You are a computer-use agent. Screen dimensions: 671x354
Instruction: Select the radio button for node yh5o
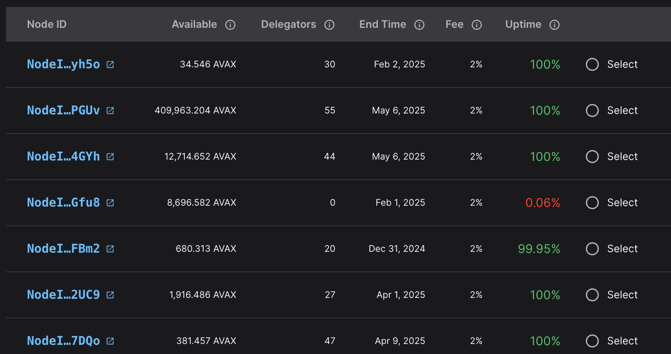click(x=592, y=64)
